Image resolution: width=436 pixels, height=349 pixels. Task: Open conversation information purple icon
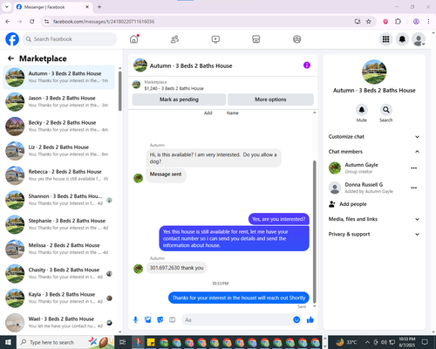point(307,65)
